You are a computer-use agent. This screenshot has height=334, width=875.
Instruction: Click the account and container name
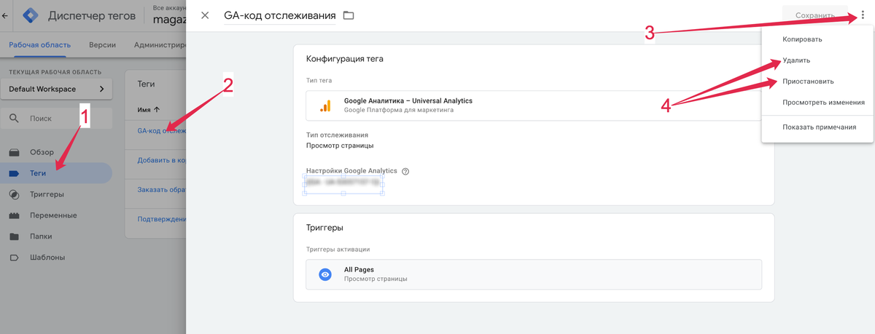[170, 15]
